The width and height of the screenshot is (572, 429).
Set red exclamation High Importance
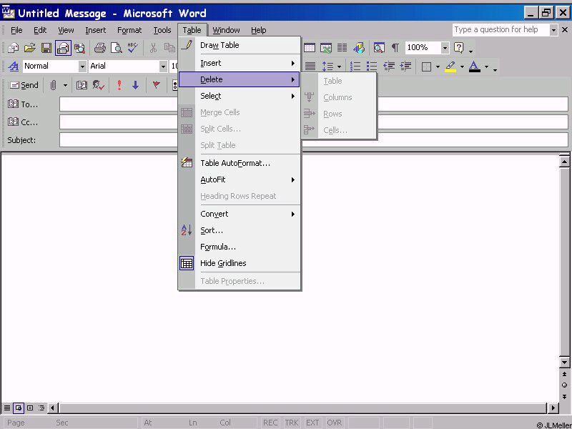click(x=119, y=85)
